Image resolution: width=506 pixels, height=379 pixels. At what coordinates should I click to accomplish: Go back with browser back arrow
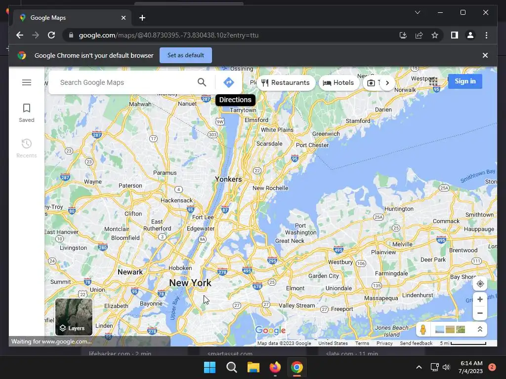click(x=20, y=35)
